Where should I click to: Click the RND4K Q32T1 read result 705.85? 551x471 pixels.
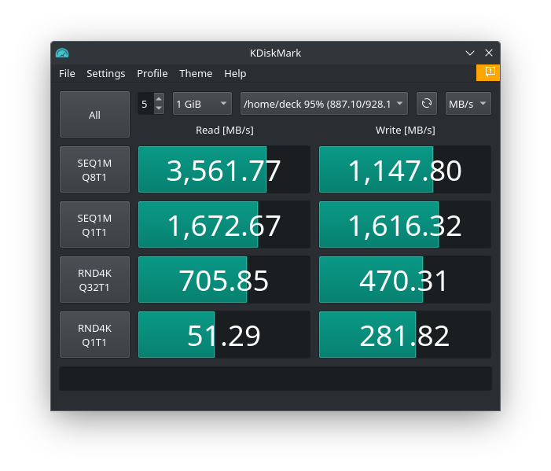[x=224, y=279]
